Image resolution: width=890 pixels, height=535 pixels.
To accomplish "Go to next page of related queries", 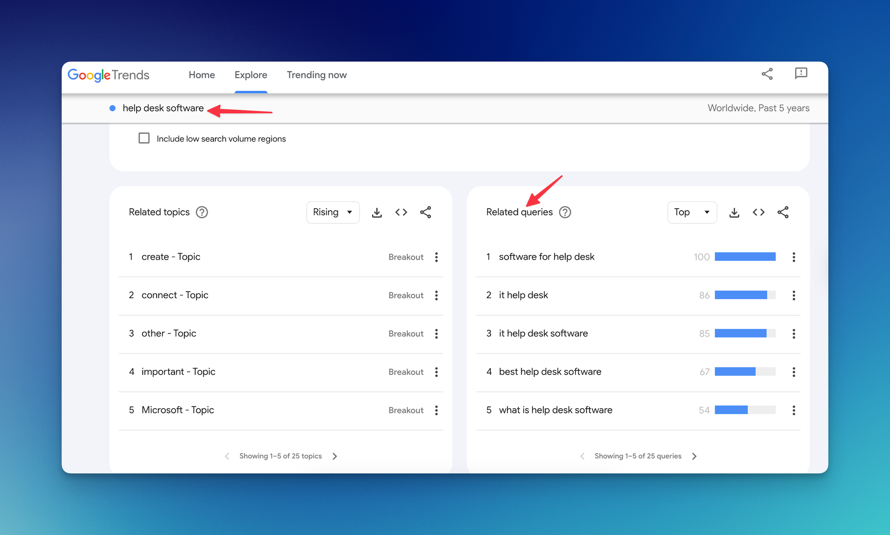I will 694,456.
